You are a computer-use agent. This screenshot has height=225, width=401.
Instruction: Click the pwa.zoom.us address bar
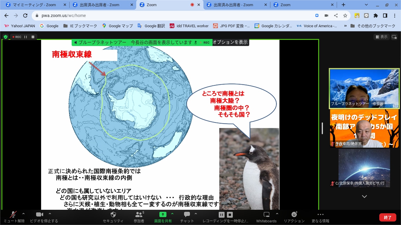click(x=173, y=16)
